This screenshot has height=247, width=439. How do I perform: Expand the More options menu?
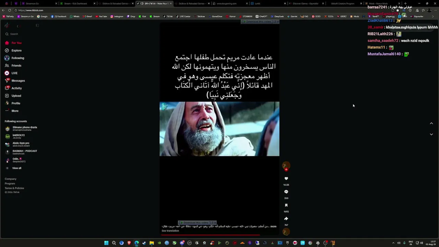12,111
